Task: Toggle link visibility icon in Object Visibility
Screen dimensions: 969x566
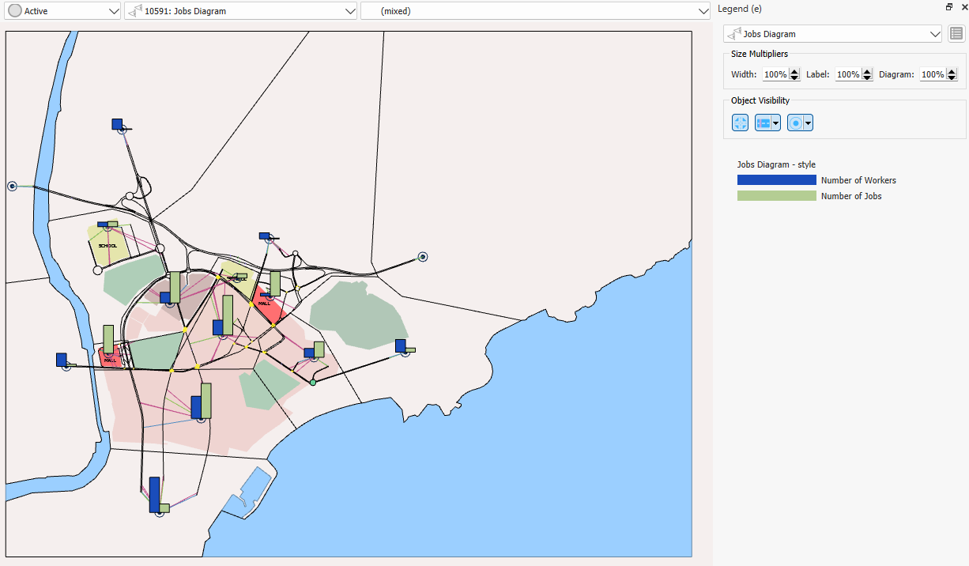Action: 764,123
